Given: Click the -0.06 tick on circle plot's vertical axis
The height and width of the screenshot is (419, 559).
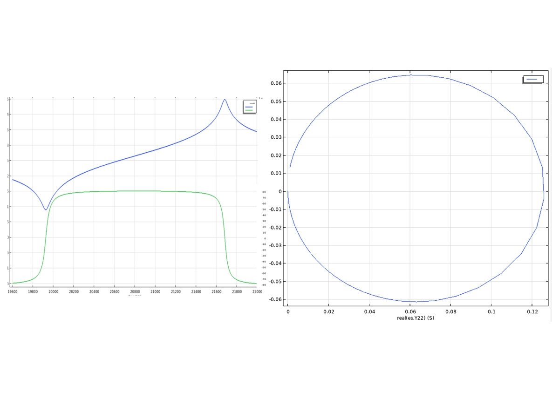Looking at the screenshot, I should (x=275, y=299).
